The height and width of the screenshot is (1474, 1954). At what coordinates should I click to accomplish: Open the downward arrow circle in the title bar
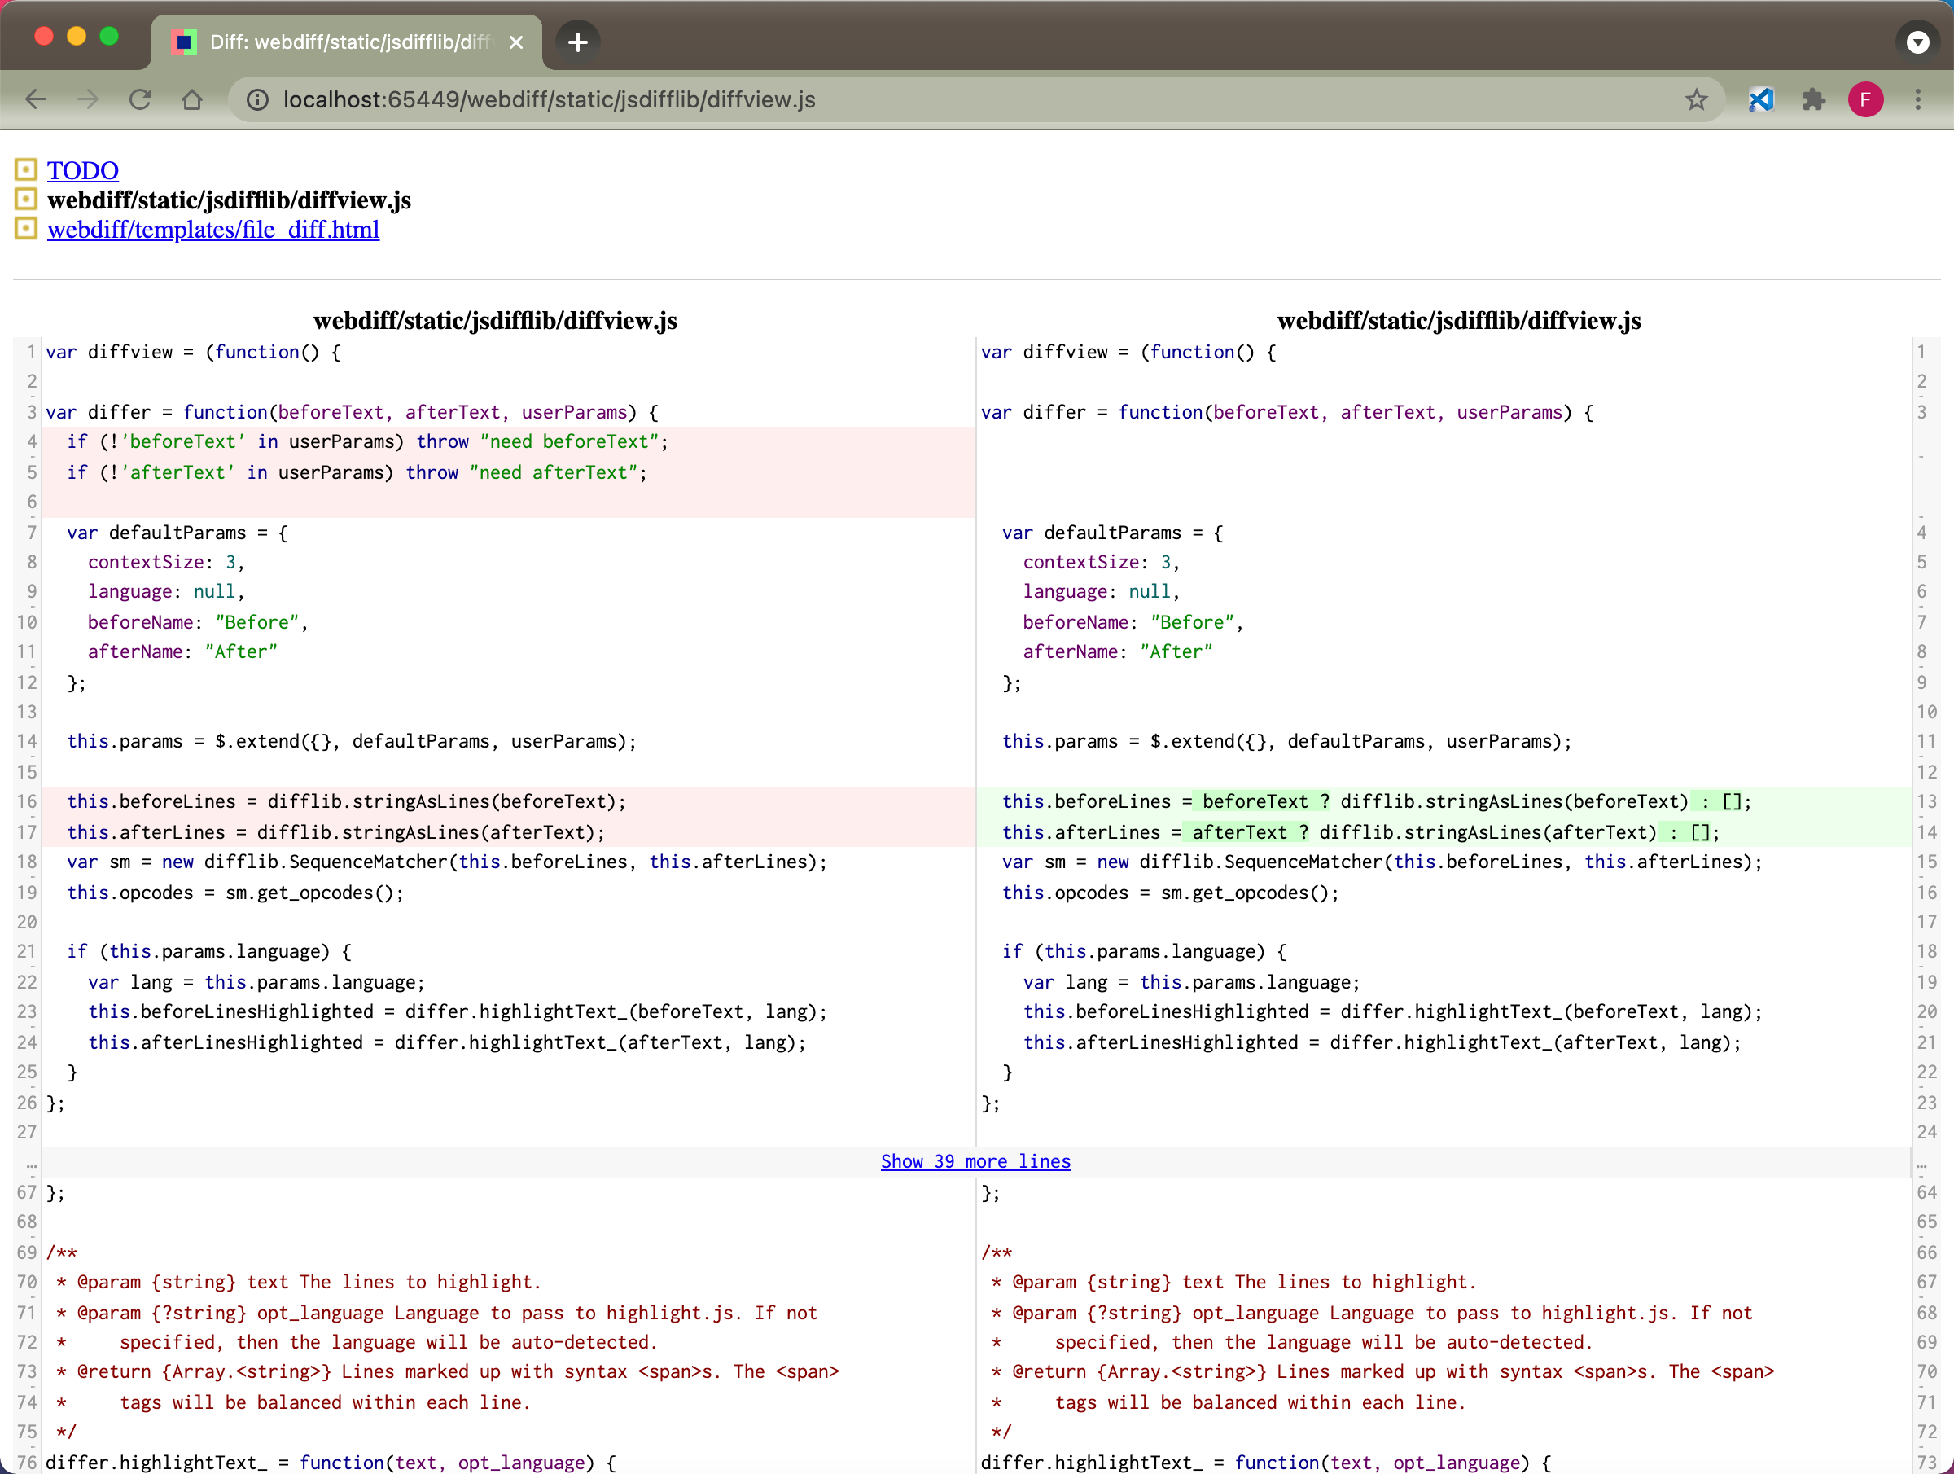1917,42
